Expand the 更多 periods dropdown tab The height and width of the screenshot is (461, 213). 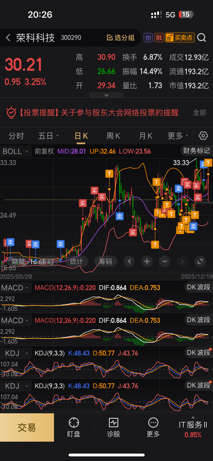[178, 136]
